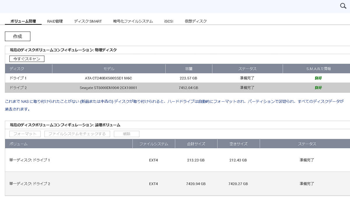Click ファイルシステムをチェックする button
The height and width of the screenshot is (197, 350).
(x=77, y=134)
